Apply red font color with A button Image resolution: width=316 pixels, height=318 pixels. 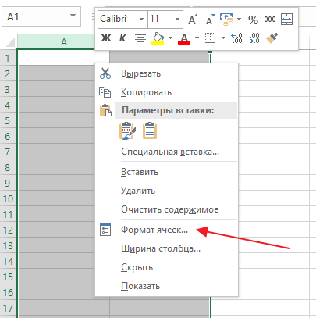coord(184,38)
